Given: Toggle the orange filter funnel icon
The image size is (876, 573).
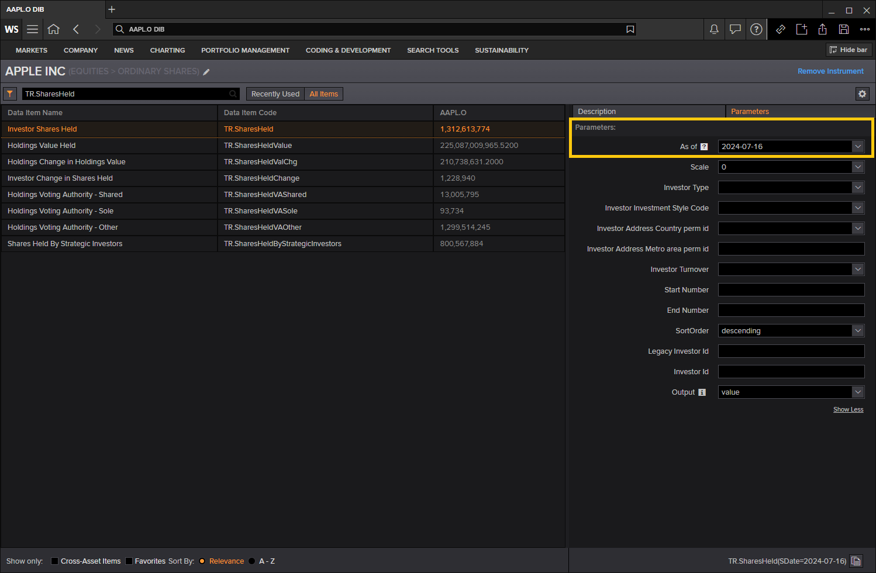Looking at the screenshot, I should click(10, 94).
